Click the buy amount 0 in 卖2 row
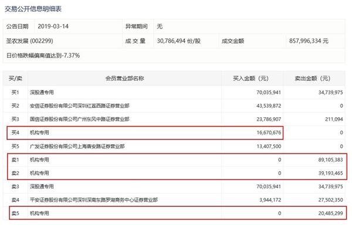The width and height of the screenshot is (352, 228). click(279, 173)
